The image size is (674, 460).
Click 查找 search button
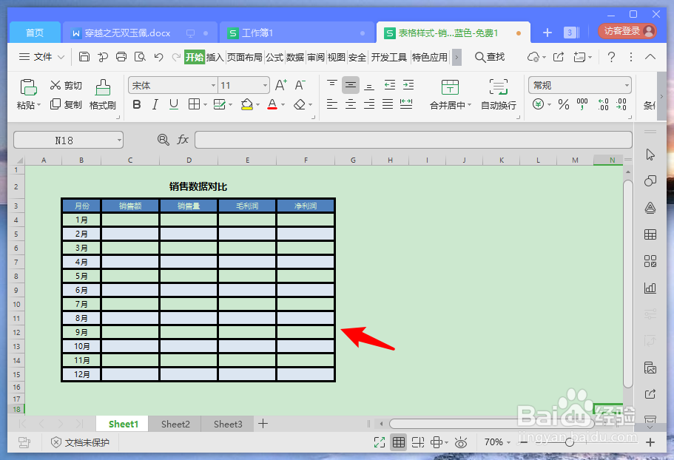pyautogui.click(x=490, y=57)
